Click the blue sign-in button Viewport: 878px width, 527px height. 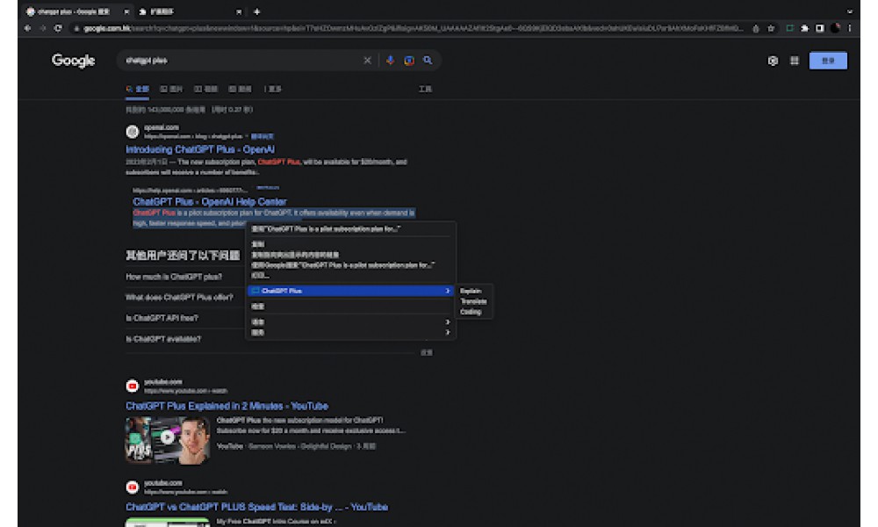click(828, 61)
